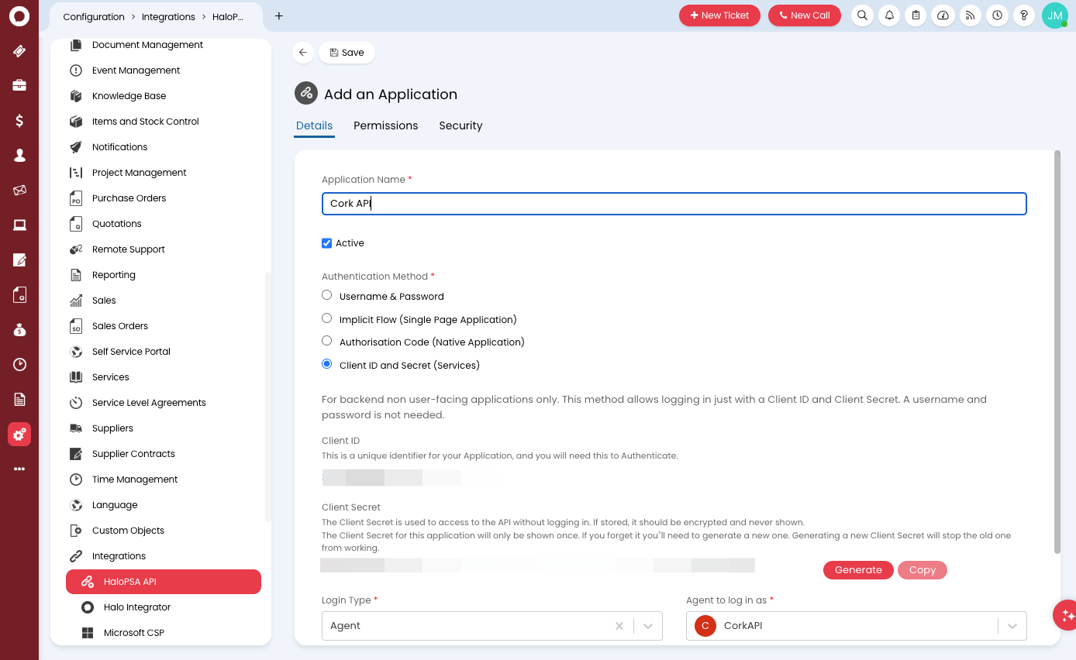The height and width of the screenshot is (660, 1076).
Task: Open a new tab with plus button
Action: (x=279, y=15)
